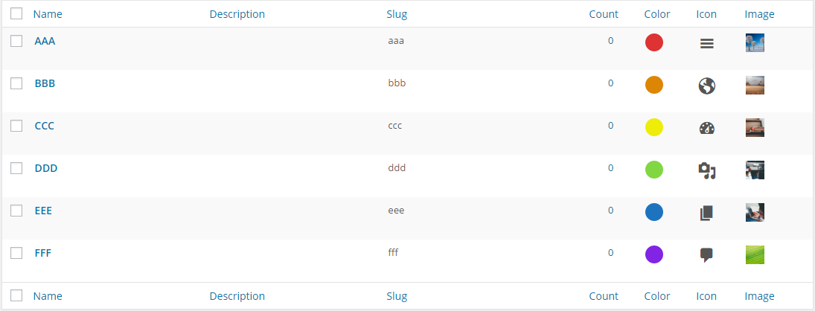The height and width of the screenshot is (311, 815).
Task: Check the select-all box in the header
Action: coord(16,13)
